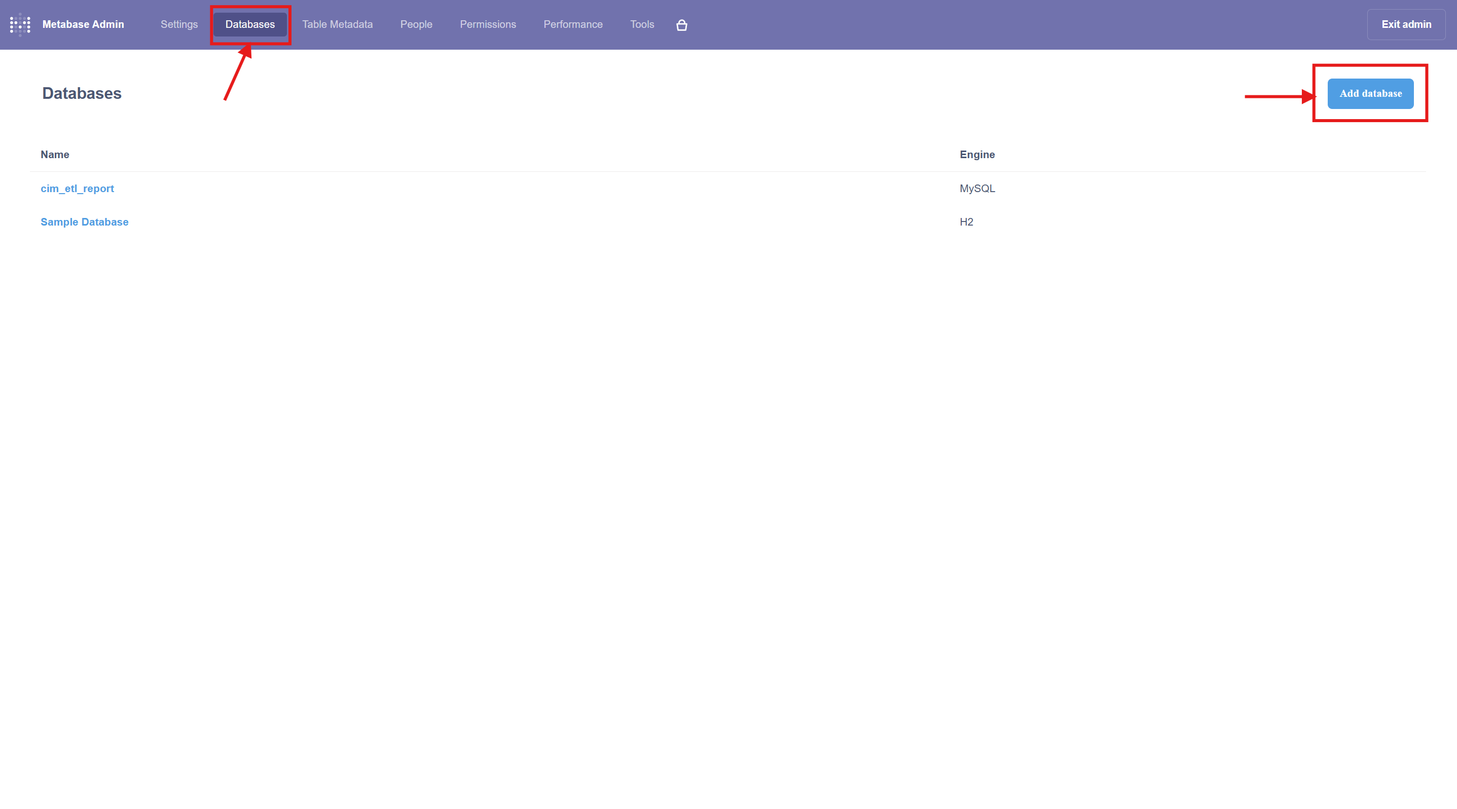1457x809 pixels.
Task: Click the Engine column header
Action: coord(977,154)
